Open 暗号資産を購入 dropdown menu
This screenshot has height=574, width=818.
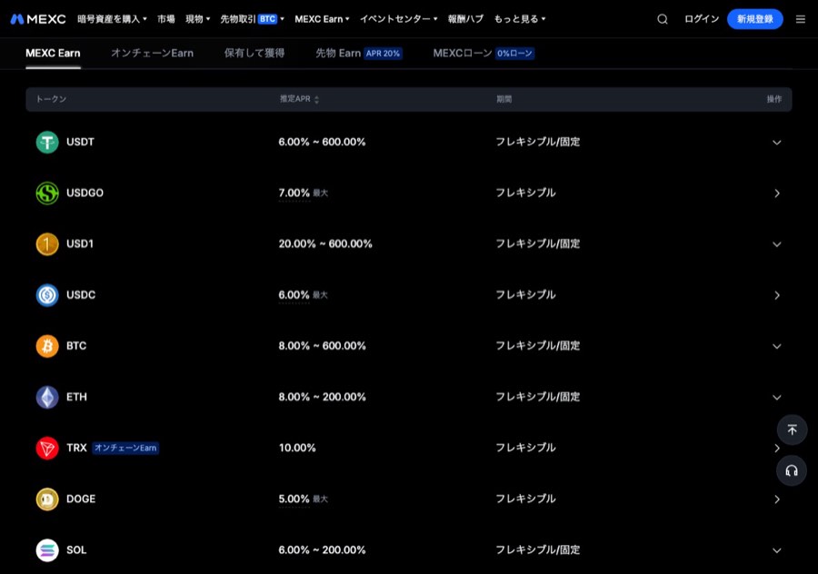112,19
